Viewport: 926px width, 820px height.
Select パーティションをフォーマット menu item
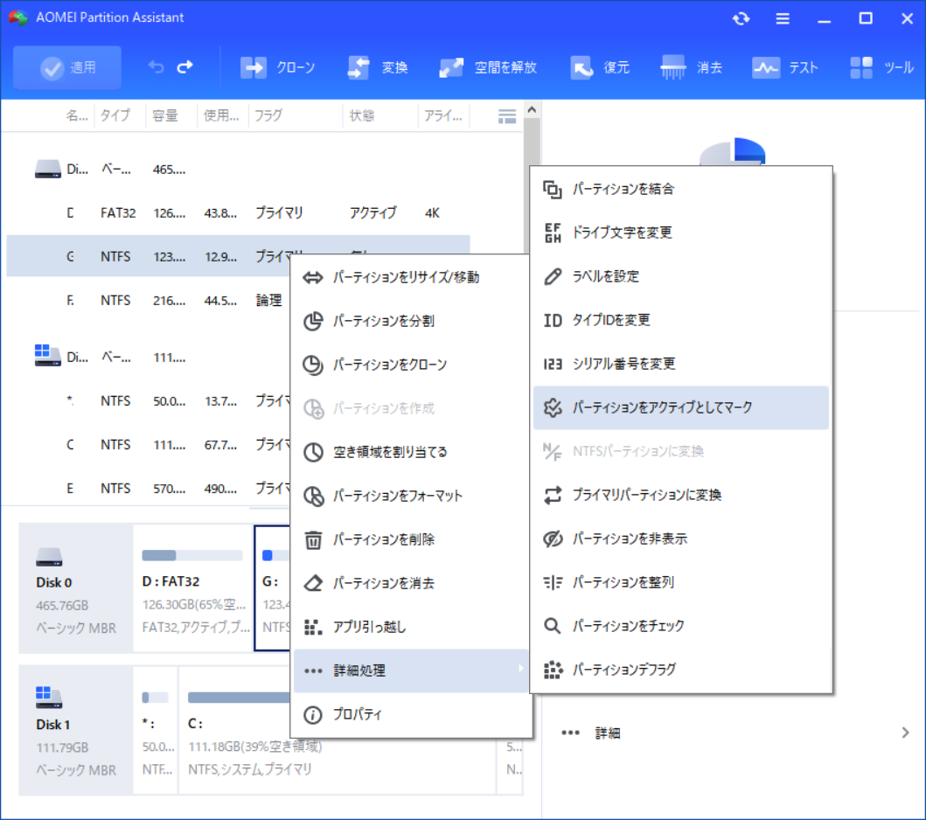[411, 496]
